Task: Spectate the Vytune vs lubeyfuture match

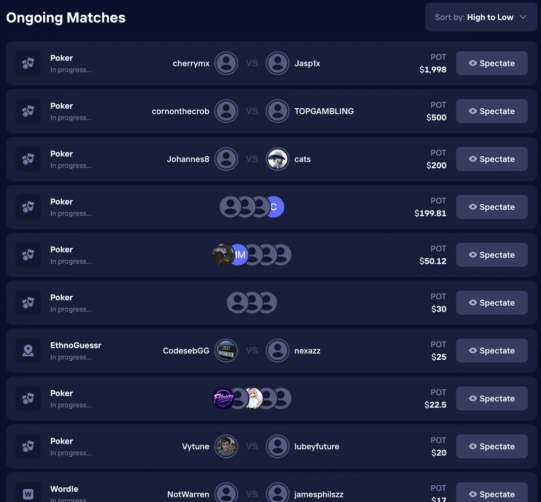Action: pos(492,446)
